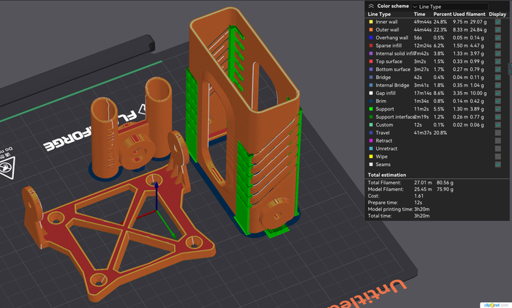Hide Outer wall lines via checkbox
The width and height of the screenshot is (512, 308).
pos(497,30)
